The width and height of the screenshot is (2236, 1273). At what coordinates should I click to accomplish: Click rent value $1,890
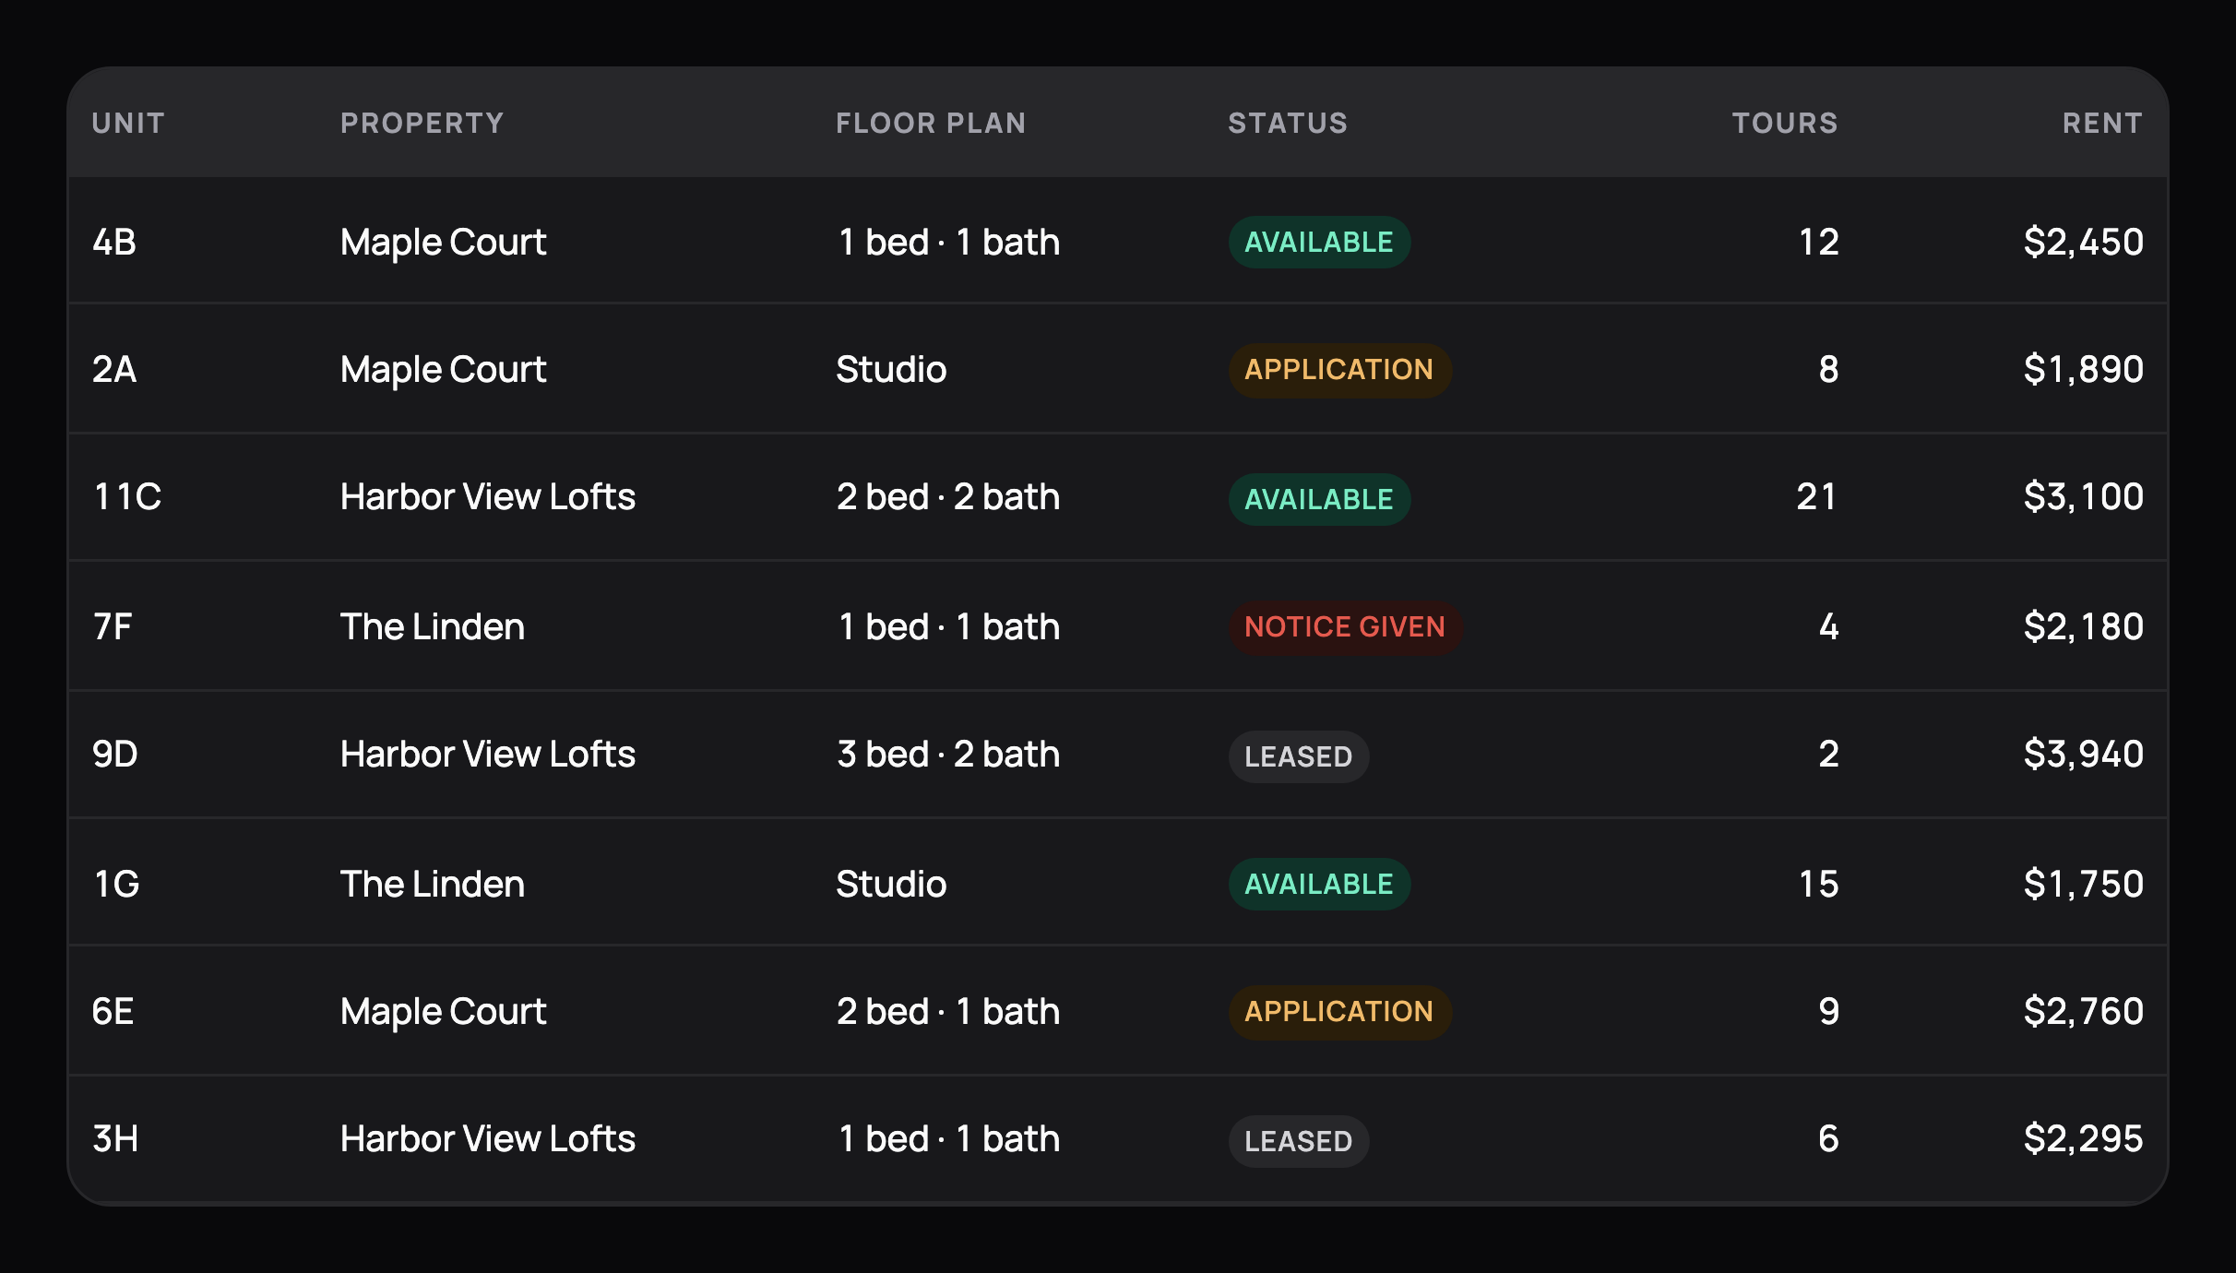2083,369
